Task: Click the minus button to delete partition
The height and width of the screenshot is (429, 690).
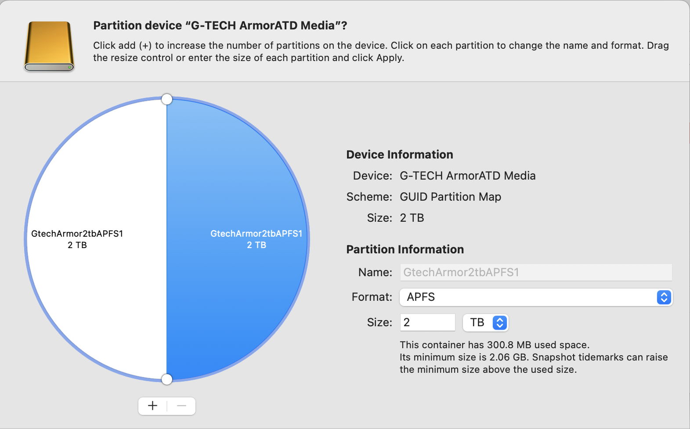Action: click(x=181, y=406)
